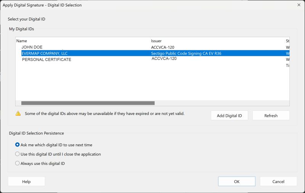Click the scrollbar track right of thumb
The image size is (305, 193).
click(221, 103)
